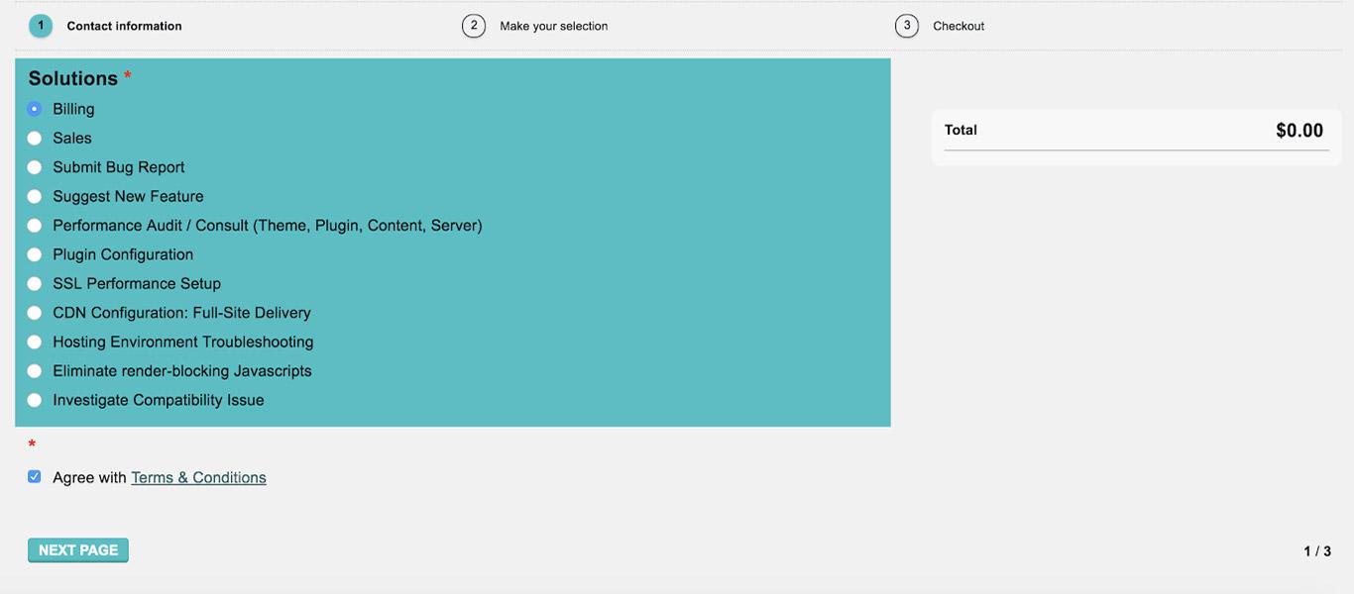Click the NEXT PAGE button
Viewport: 1354px width, 594px height.
(x=78, y=550)
